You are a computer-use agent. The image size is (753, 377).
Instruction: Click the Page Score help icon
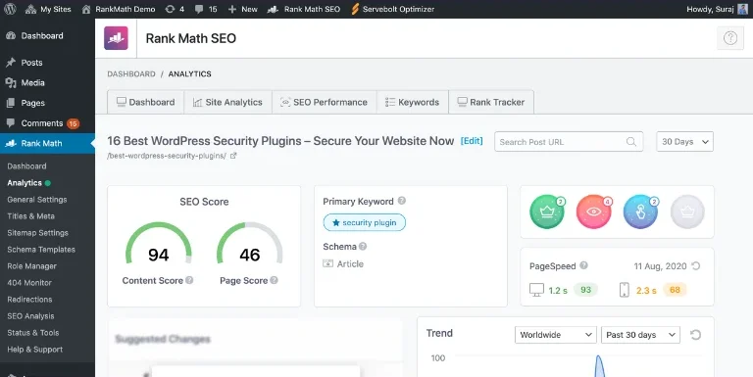pos(274,280)
